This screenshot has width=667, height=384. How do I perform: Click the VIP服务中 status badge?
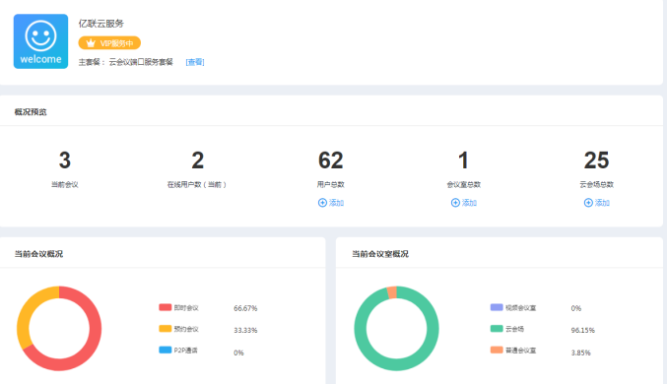click(109, 43)
